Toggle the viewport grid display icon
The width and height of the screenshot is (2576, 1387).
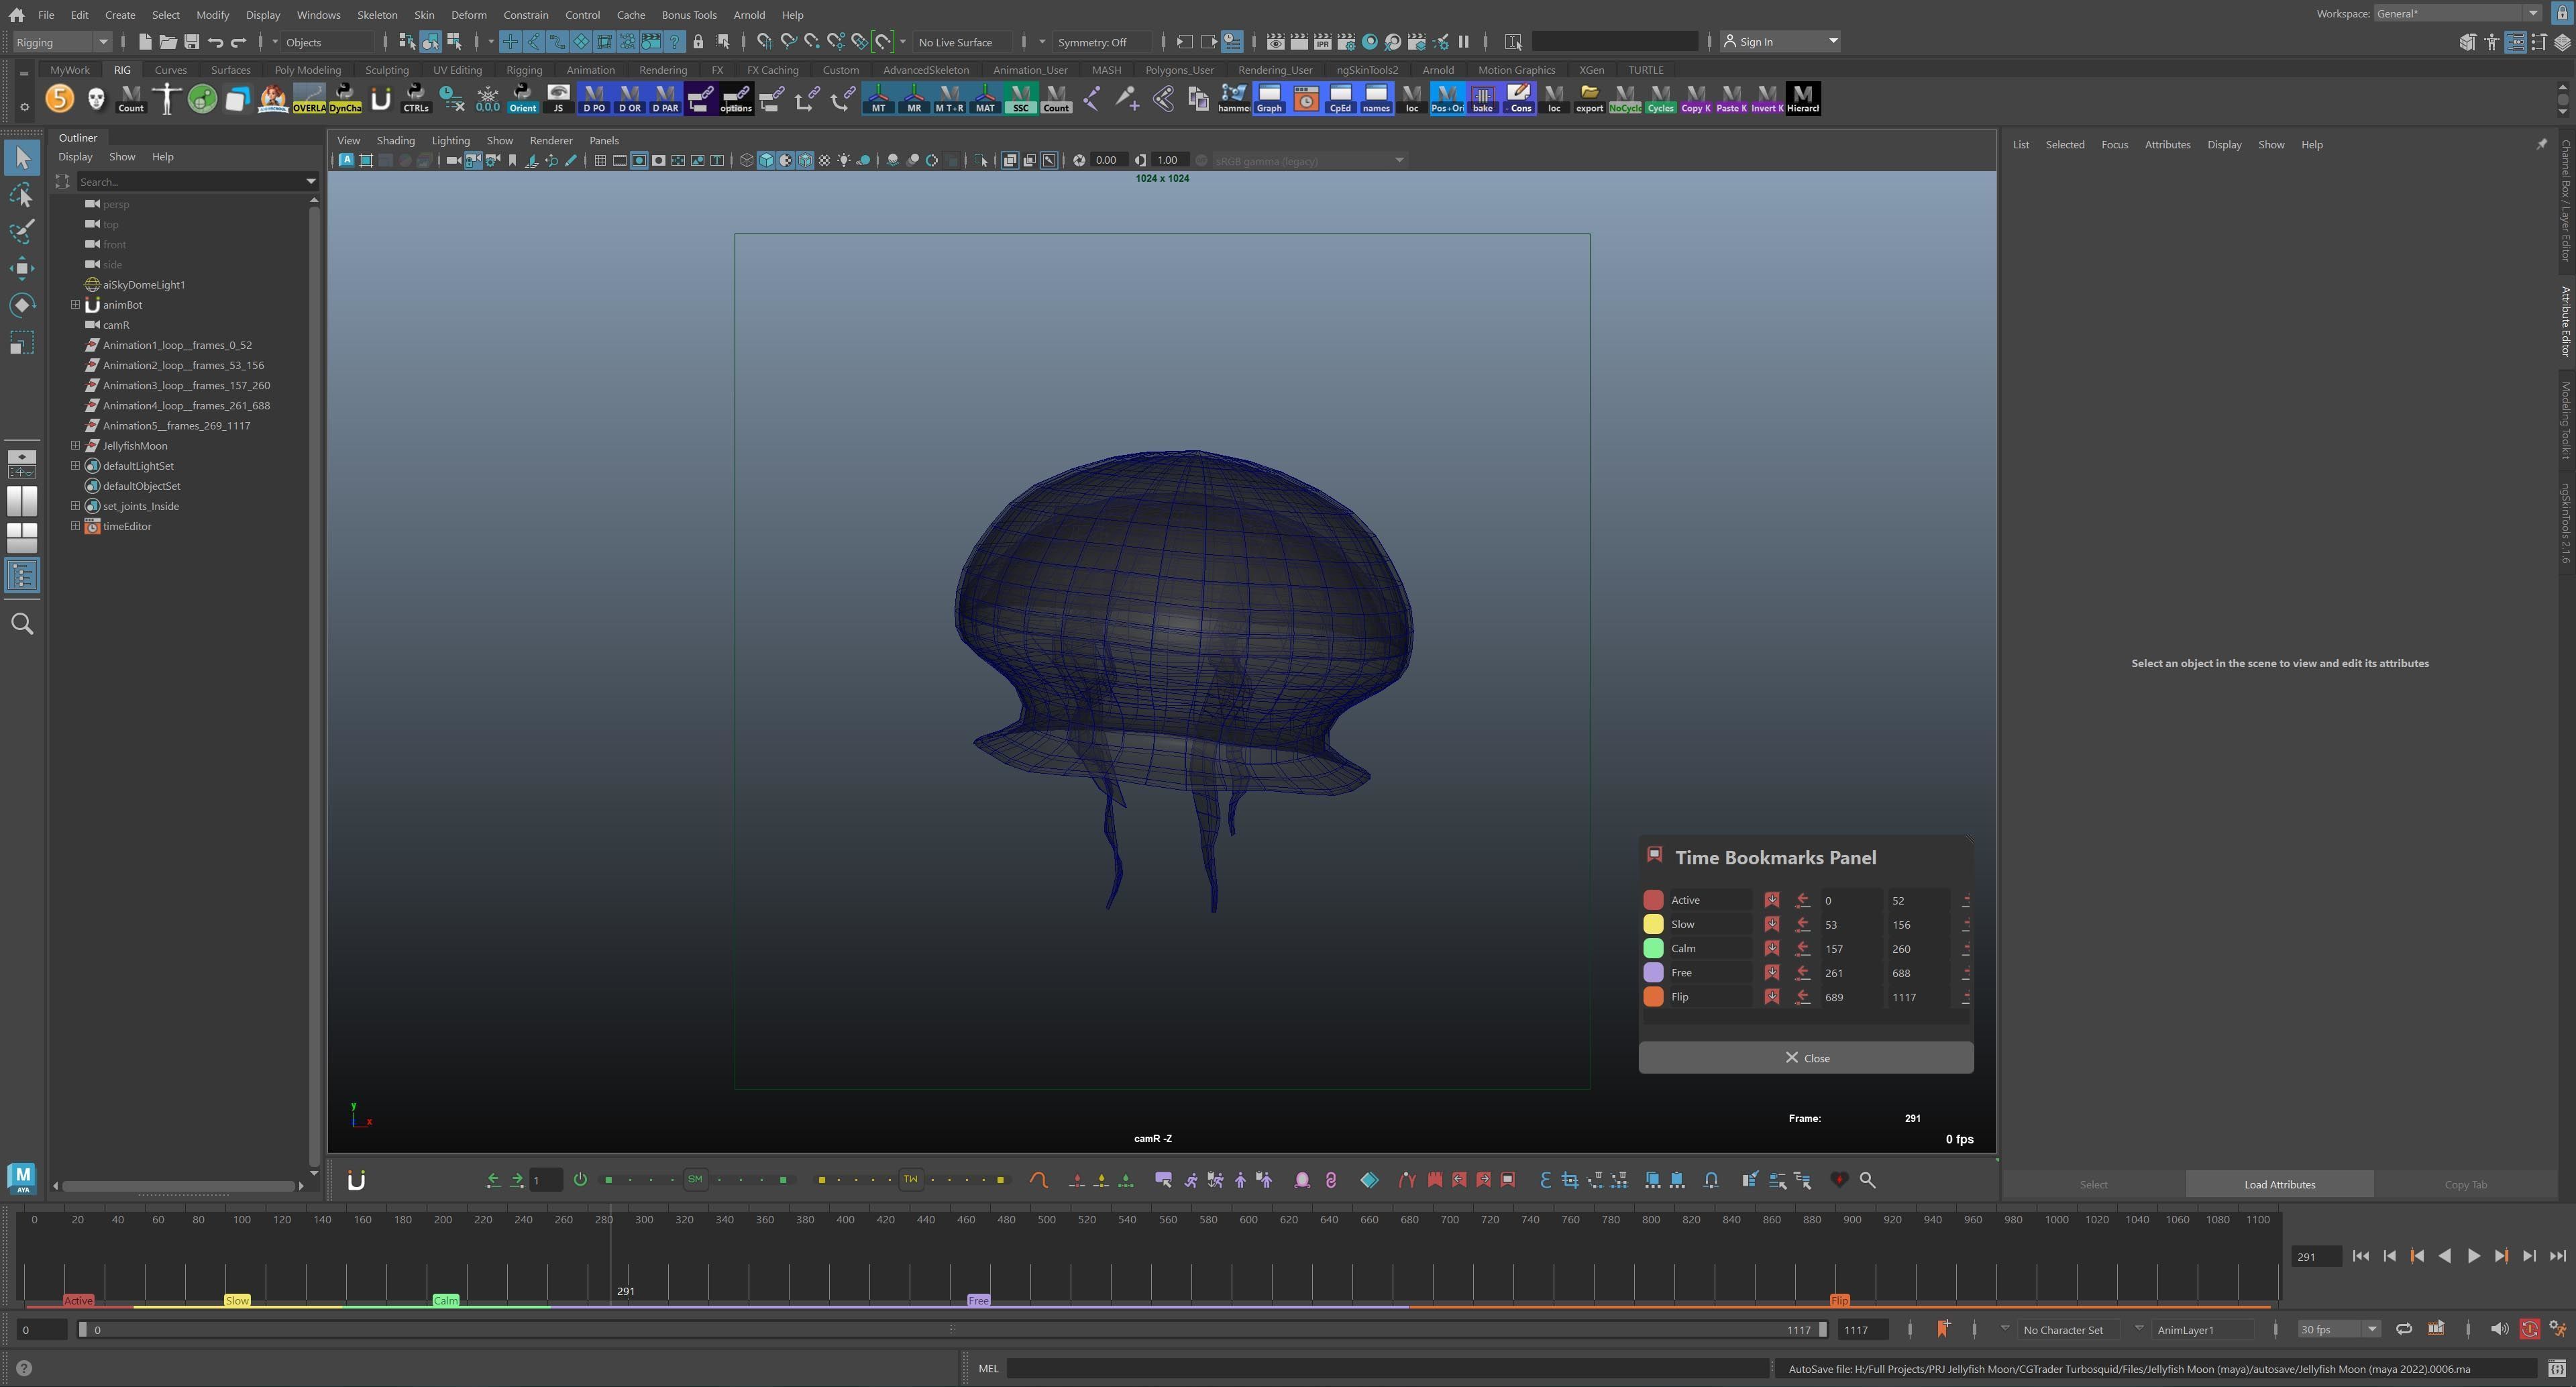[x=600, y=161]
